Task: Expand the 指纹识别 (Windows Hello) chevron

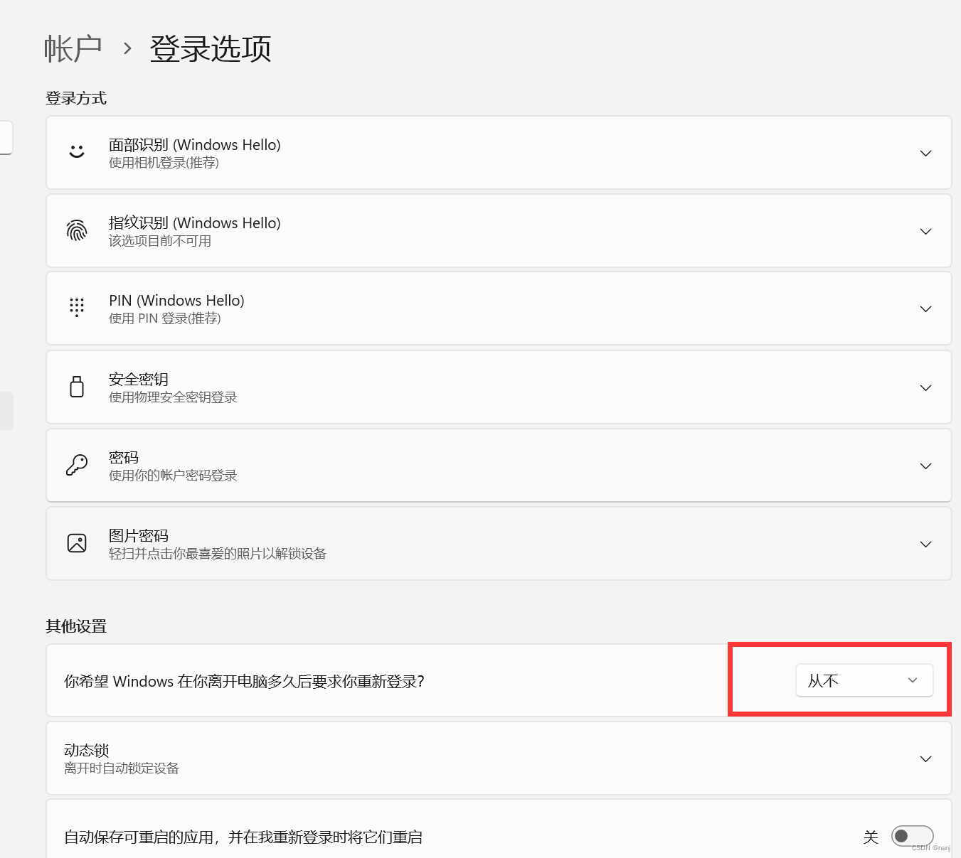Action: pos(925,231)
